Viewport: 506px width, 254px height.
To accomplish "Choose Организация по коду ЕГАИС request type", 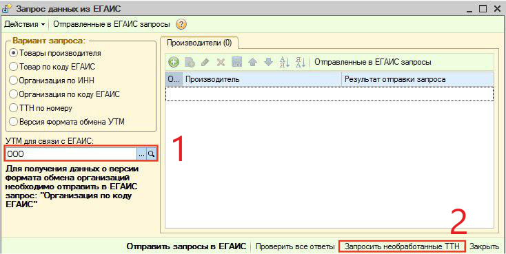I will [x=65, y=94].
